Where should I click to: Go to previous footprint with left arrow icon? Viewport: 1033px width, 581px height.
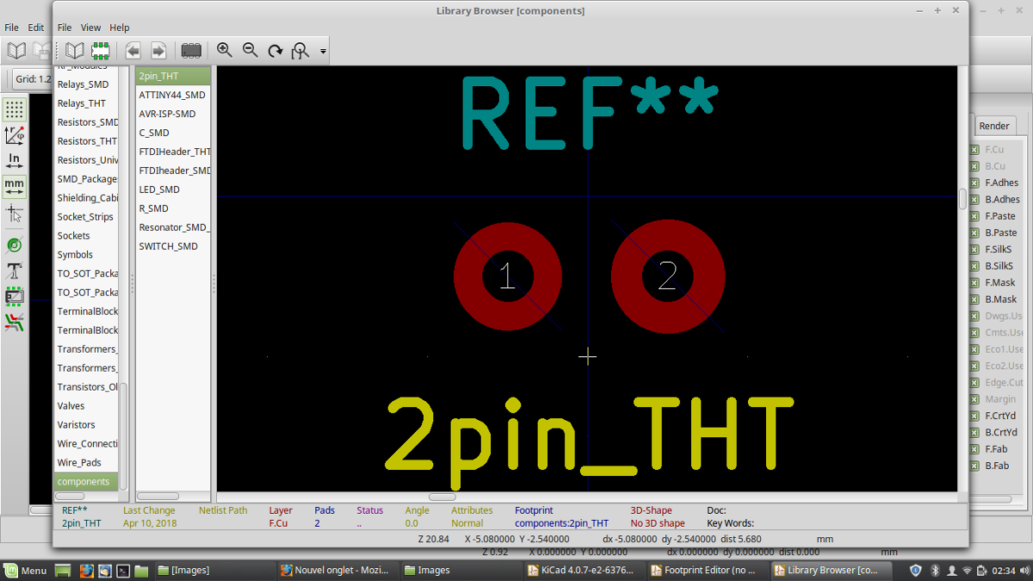tap(133, 51)
